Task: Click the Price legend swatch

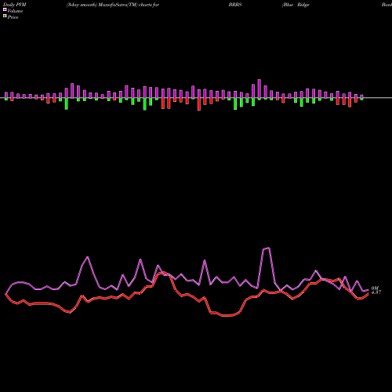Action: pyautogui.click(x=5, y=16)
